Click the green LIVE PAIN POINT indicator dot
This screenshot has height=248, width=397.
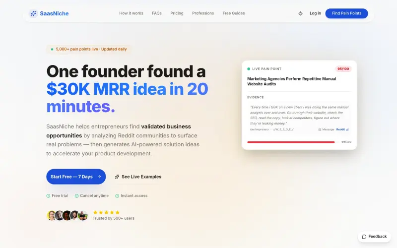click(249, 69)
